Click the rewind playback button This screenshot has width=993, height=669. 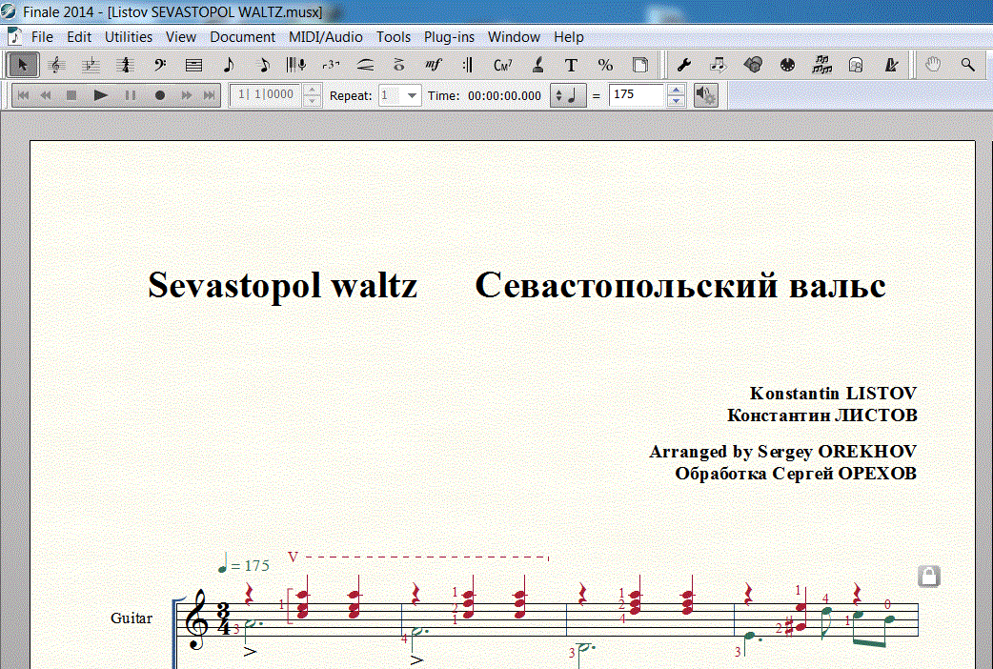point(47,95)
